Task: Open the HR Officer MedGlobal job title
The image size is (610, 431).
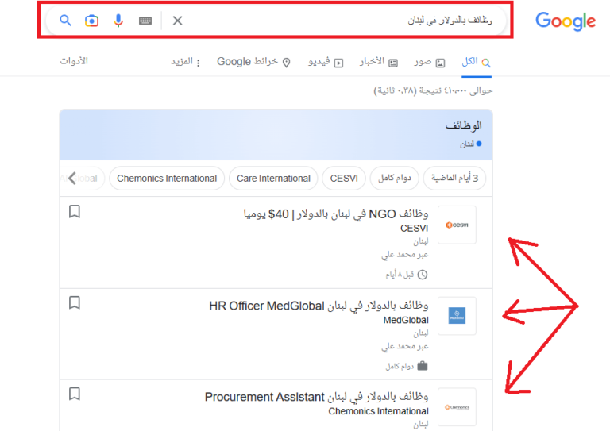Action: coord(319,306)
